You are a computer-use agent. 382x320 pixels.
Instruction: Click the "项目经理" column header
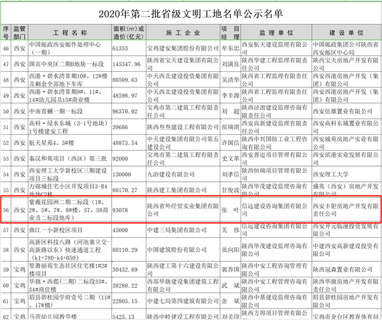(x=230, y=32)
